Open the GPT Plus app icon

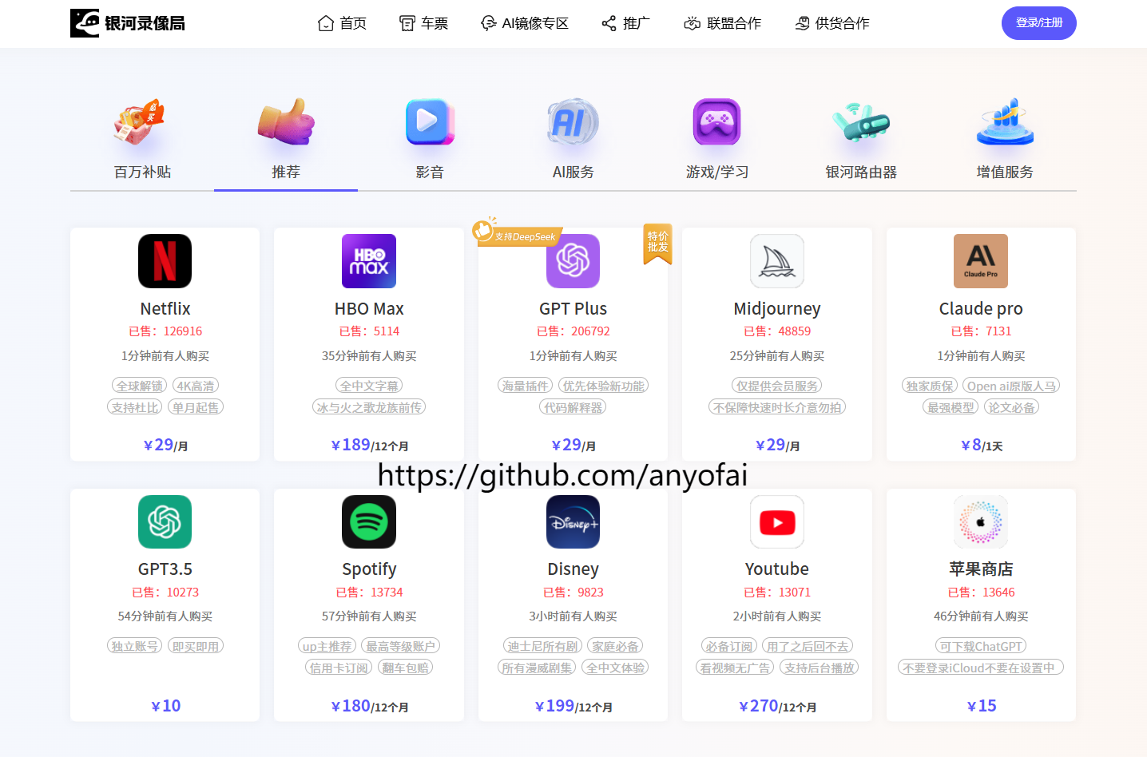click(573, 261)
